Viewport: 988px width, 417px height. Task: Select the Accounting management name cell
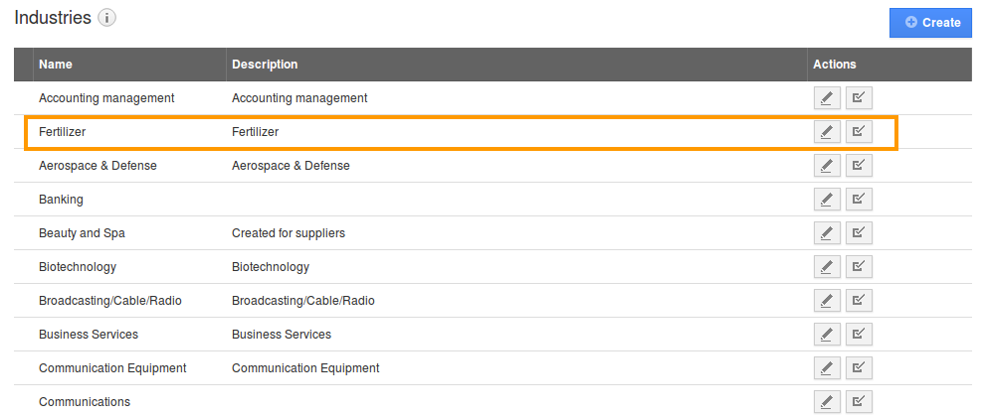point(106,98)
